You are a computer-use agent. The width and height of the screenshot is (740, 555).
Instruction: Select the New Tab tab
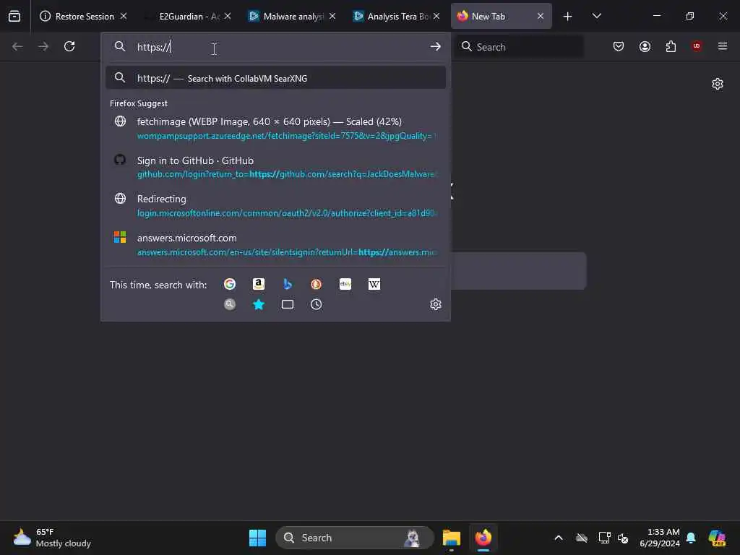click(502, 16)
